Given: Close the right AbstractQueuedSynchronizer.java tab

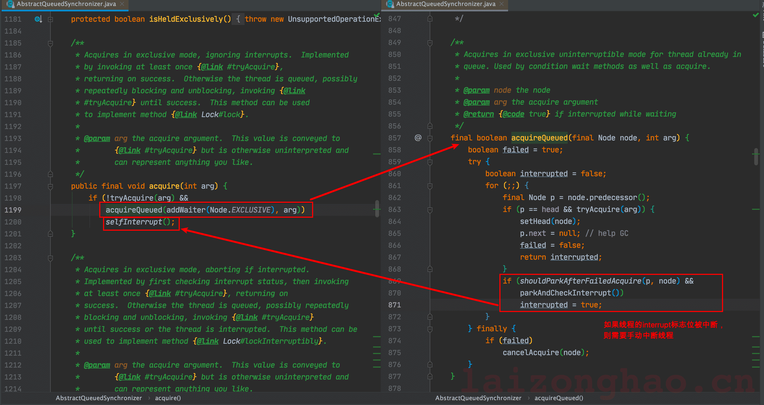Looking at the screenshot, I should pos(502,4).
